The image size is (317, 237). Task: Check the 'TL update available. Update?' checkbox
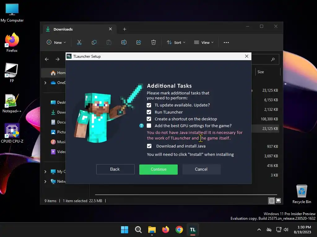point(149,105)
